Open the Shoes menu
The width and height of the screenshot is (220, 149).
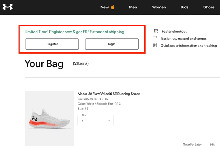click(209, 7)
